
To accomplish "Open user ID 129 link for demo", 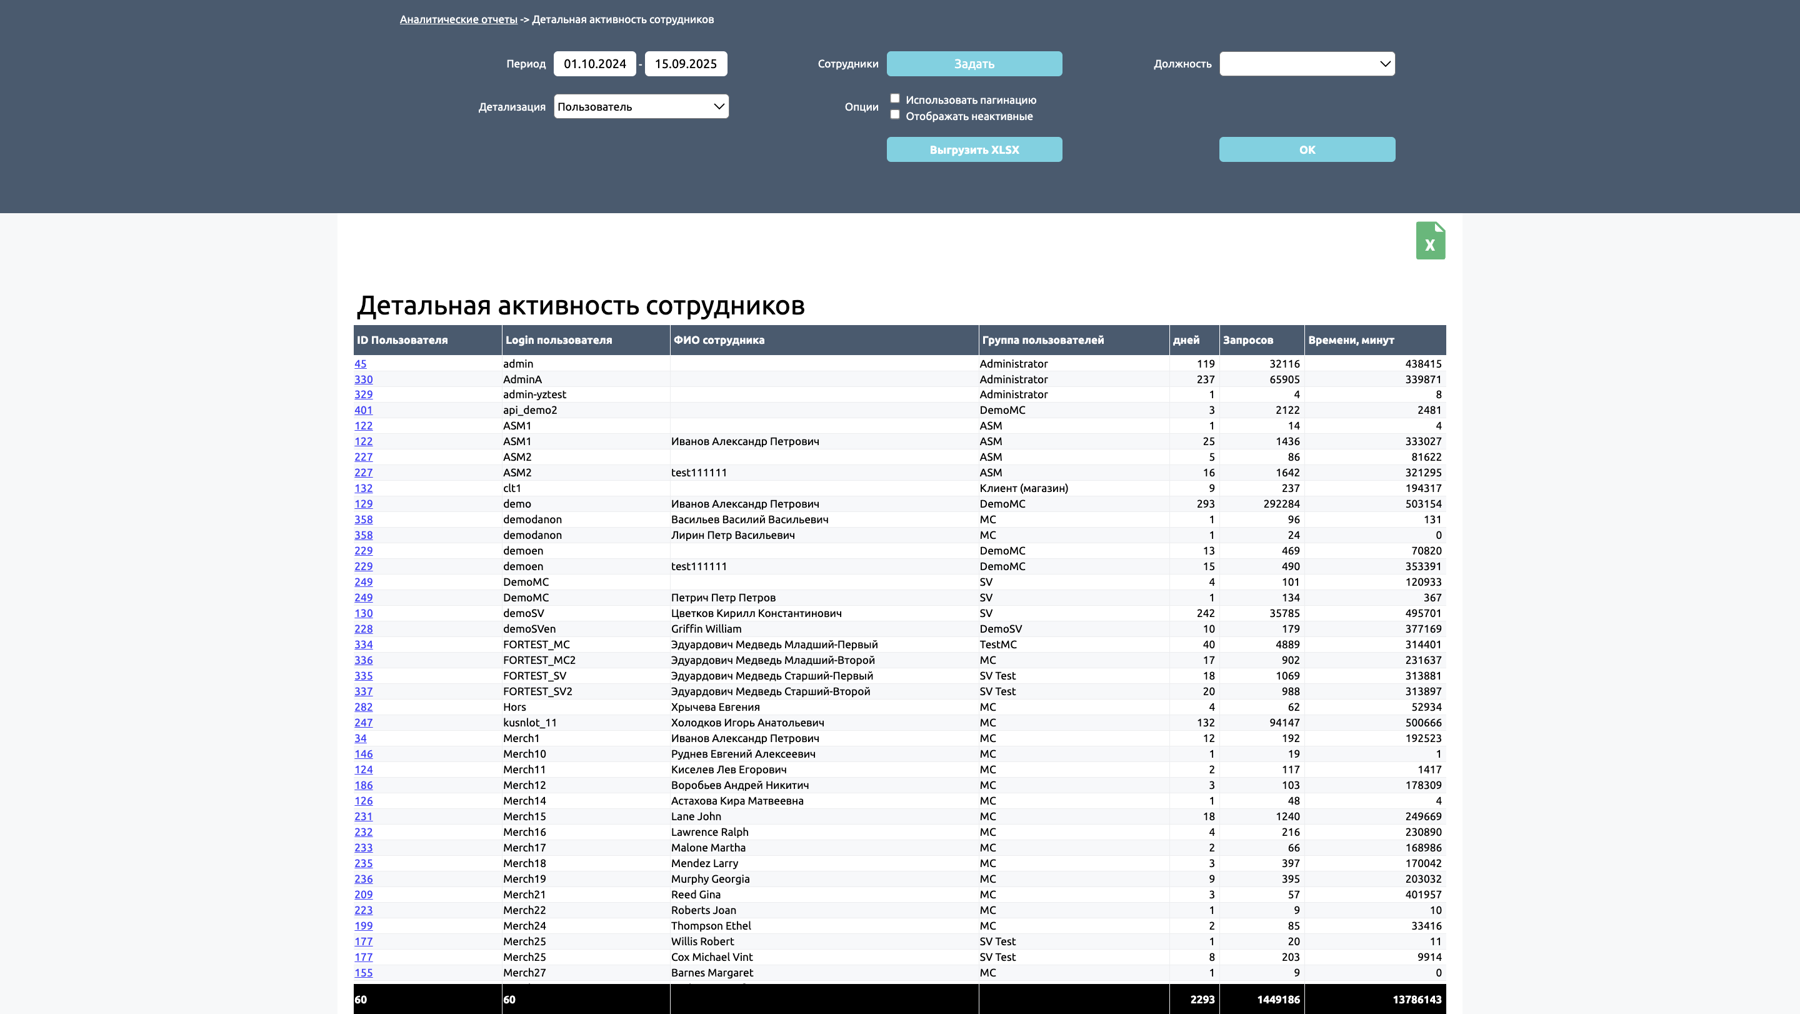I will pos(363,504).
